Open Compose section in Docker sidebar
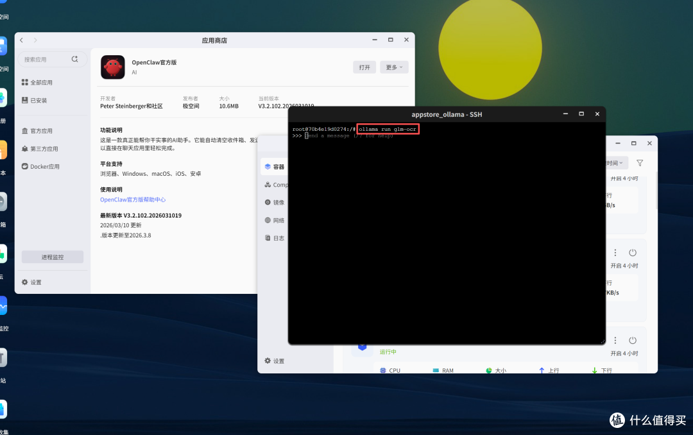Viewport: 693px width, 435px height. (x=276, y=185)
